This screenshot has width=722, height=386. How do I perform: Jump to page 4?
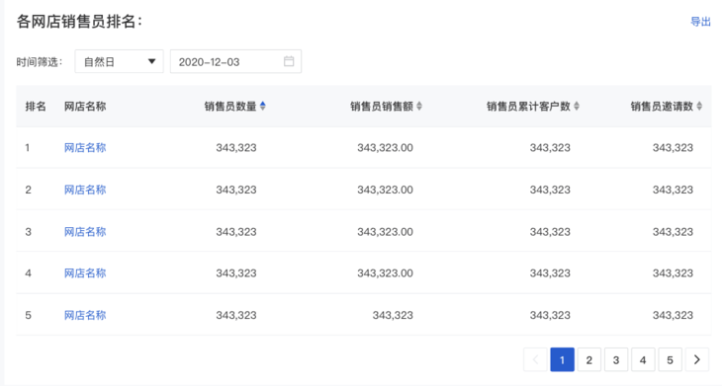[x=643, y=359]
